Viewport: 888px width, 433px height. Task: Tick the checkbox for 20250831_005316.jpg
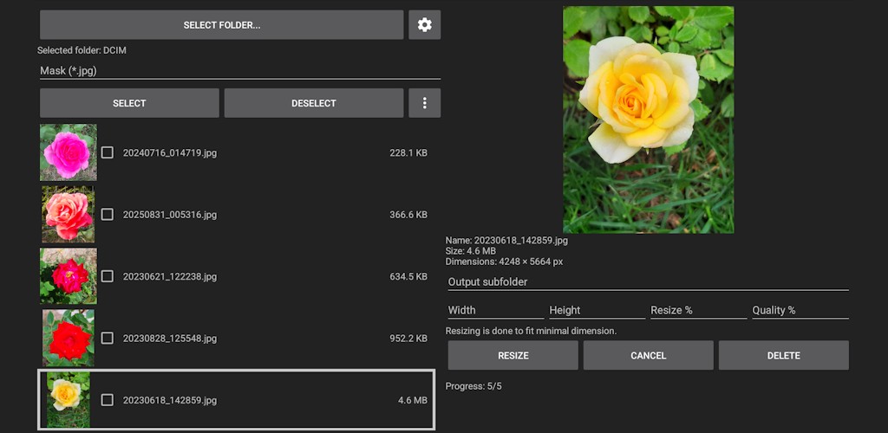tap(108, 214)
